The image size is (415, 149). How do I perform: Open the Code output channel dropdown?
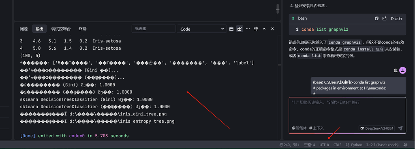pyautogui.click(x=202, y=29)
